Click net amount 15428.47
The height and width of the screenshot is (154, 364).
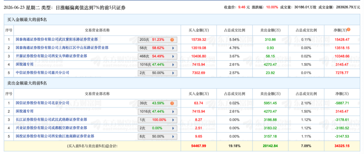click(342, 40)
